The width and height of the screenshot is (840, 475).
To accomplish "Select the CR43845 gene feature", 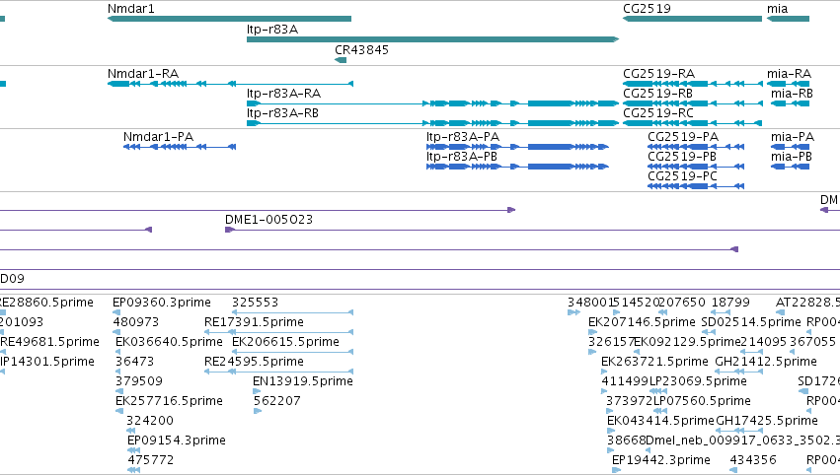I will point(341,60).
